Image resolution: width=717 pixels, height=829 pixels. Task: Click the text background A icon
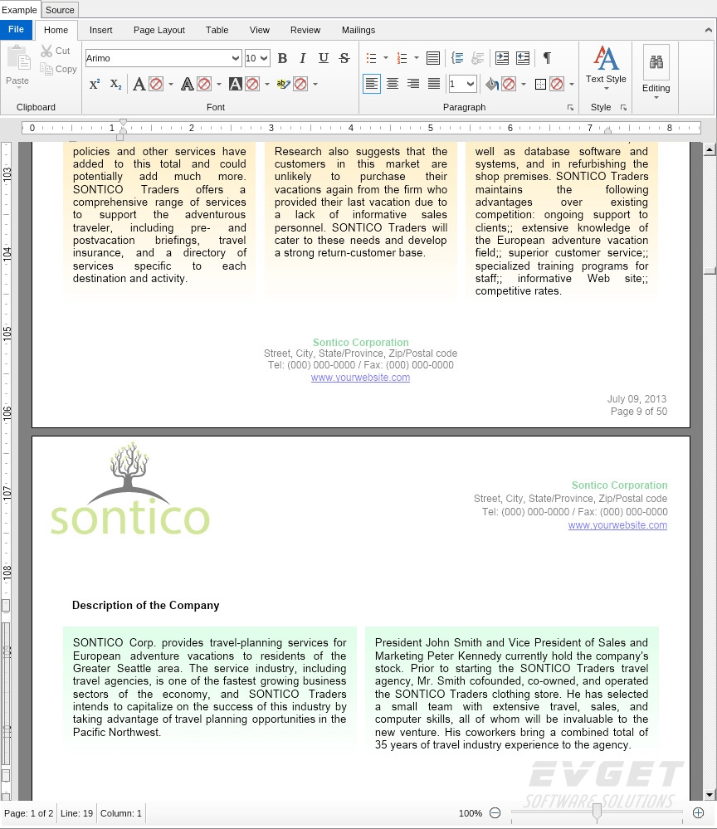236,84
